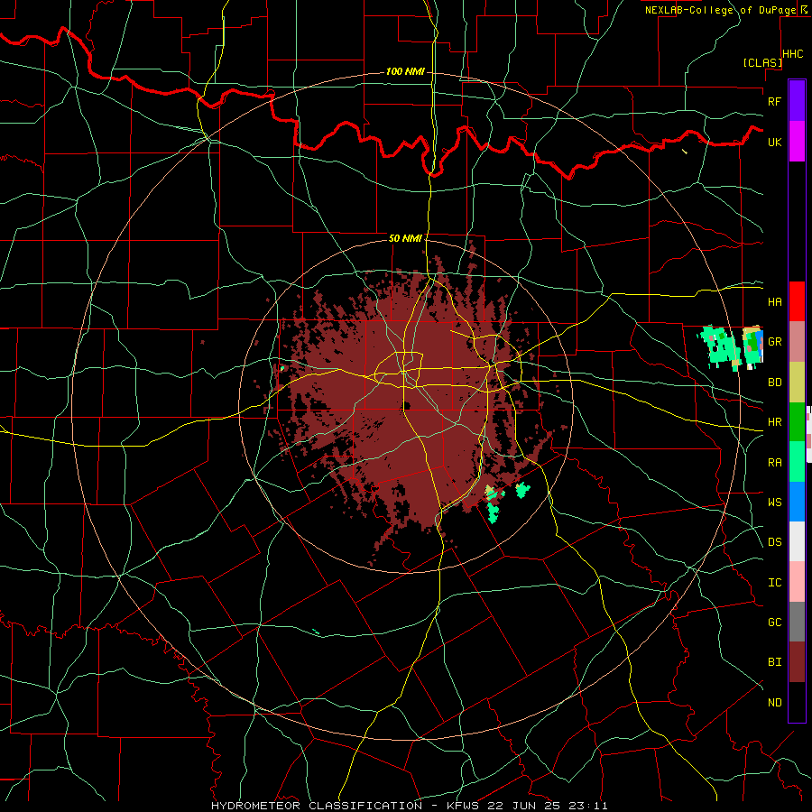Viewport: 812px width, 812px height.
Task: Click the large brown biological echo near radar center
Action: tap(404, 404)
